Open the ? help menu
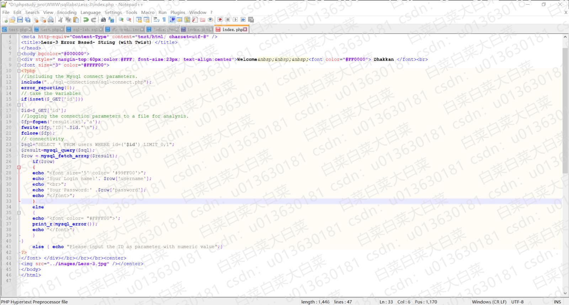The image size is (569, 305). click(211, 12)
